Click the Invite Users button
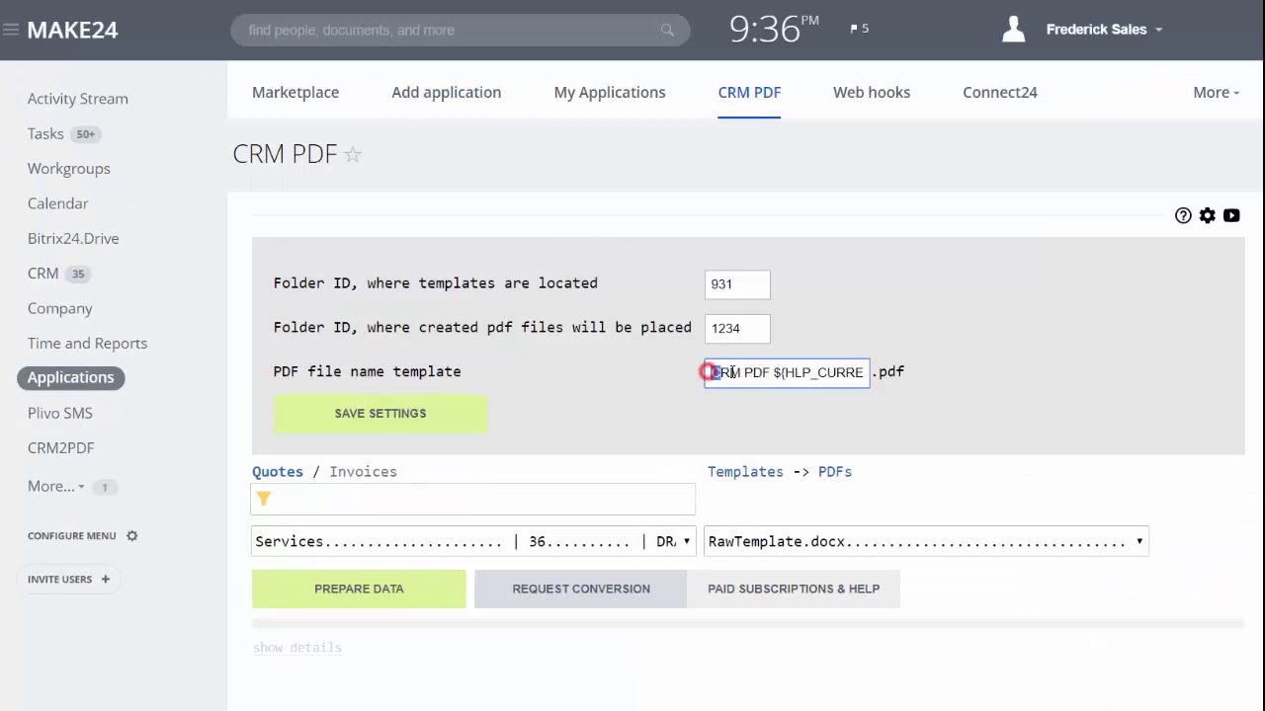 click(x=69, y=579)
